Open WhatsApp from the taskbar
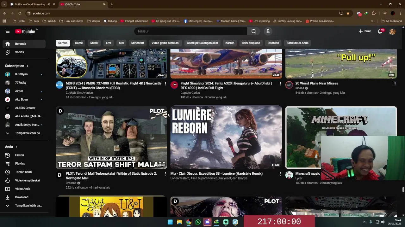This screenshot has height=227, width=405. pyautogui.click(x=198, y=222)
